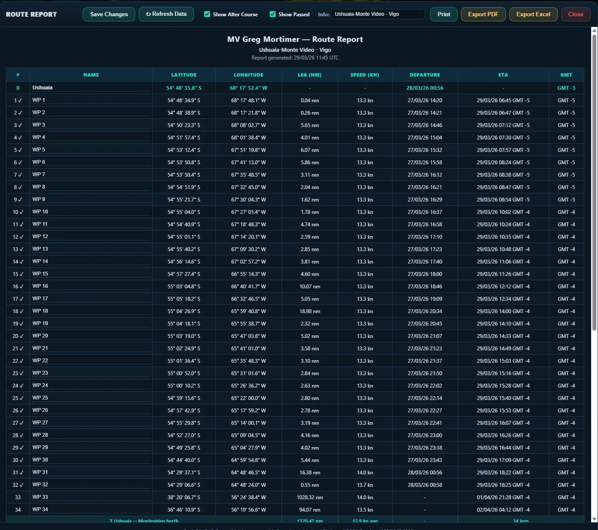The image size is (598, 530).
Task: Refresh the route report data
Action: coord(166,14)
